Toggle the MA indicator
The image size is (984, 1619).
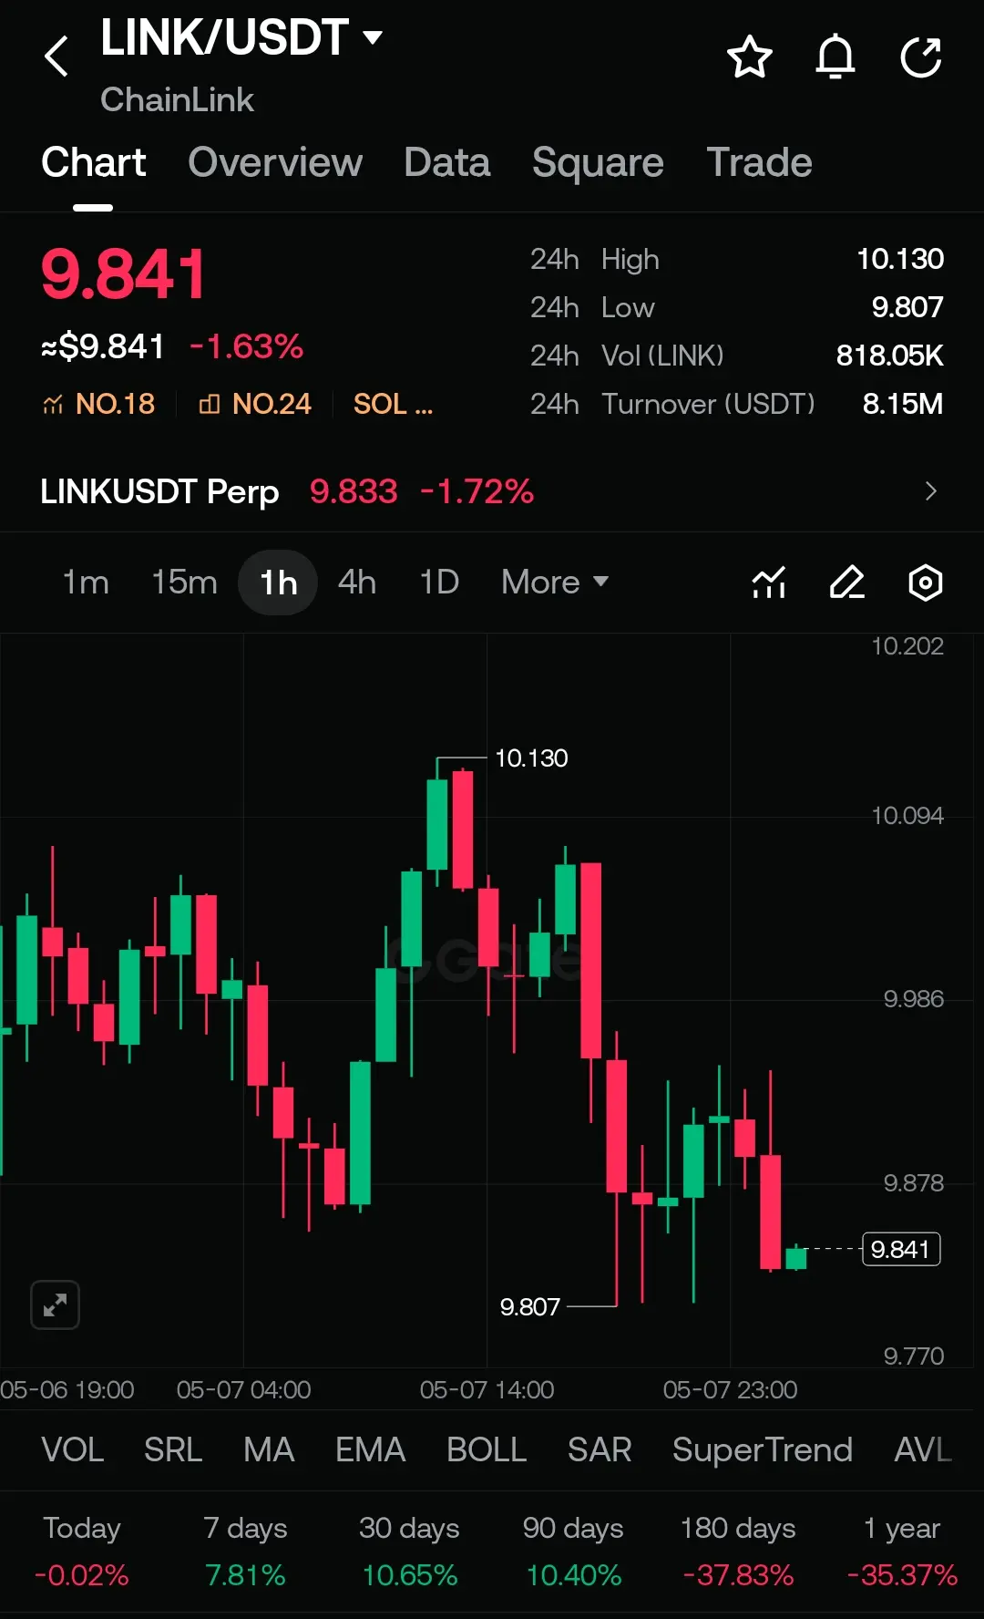coord(269,1449)
